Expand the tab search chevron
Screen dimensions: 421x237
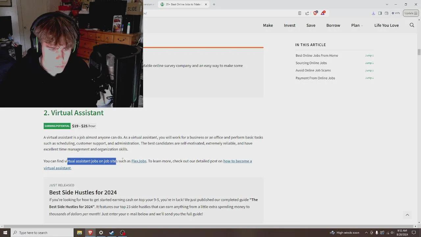387,4
